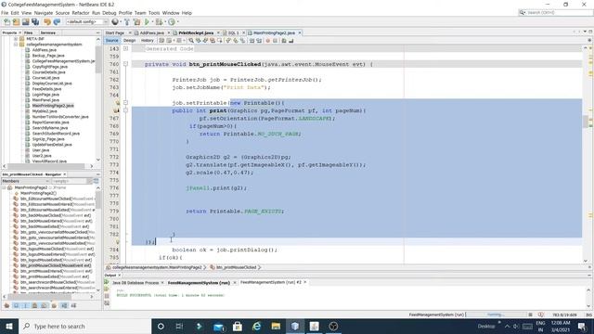The height and width of the screenshot is (334, 594).
Task: Click the New File toolbar icon
Action: click(6, 22)
